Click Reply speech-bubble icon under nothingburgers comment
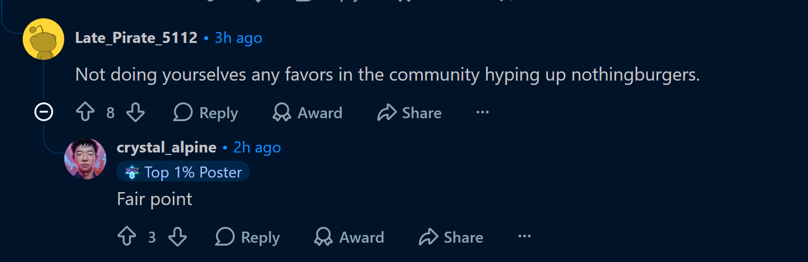This screenshot has height=262, width=808. pyautogui.click(x=183, y=112)
